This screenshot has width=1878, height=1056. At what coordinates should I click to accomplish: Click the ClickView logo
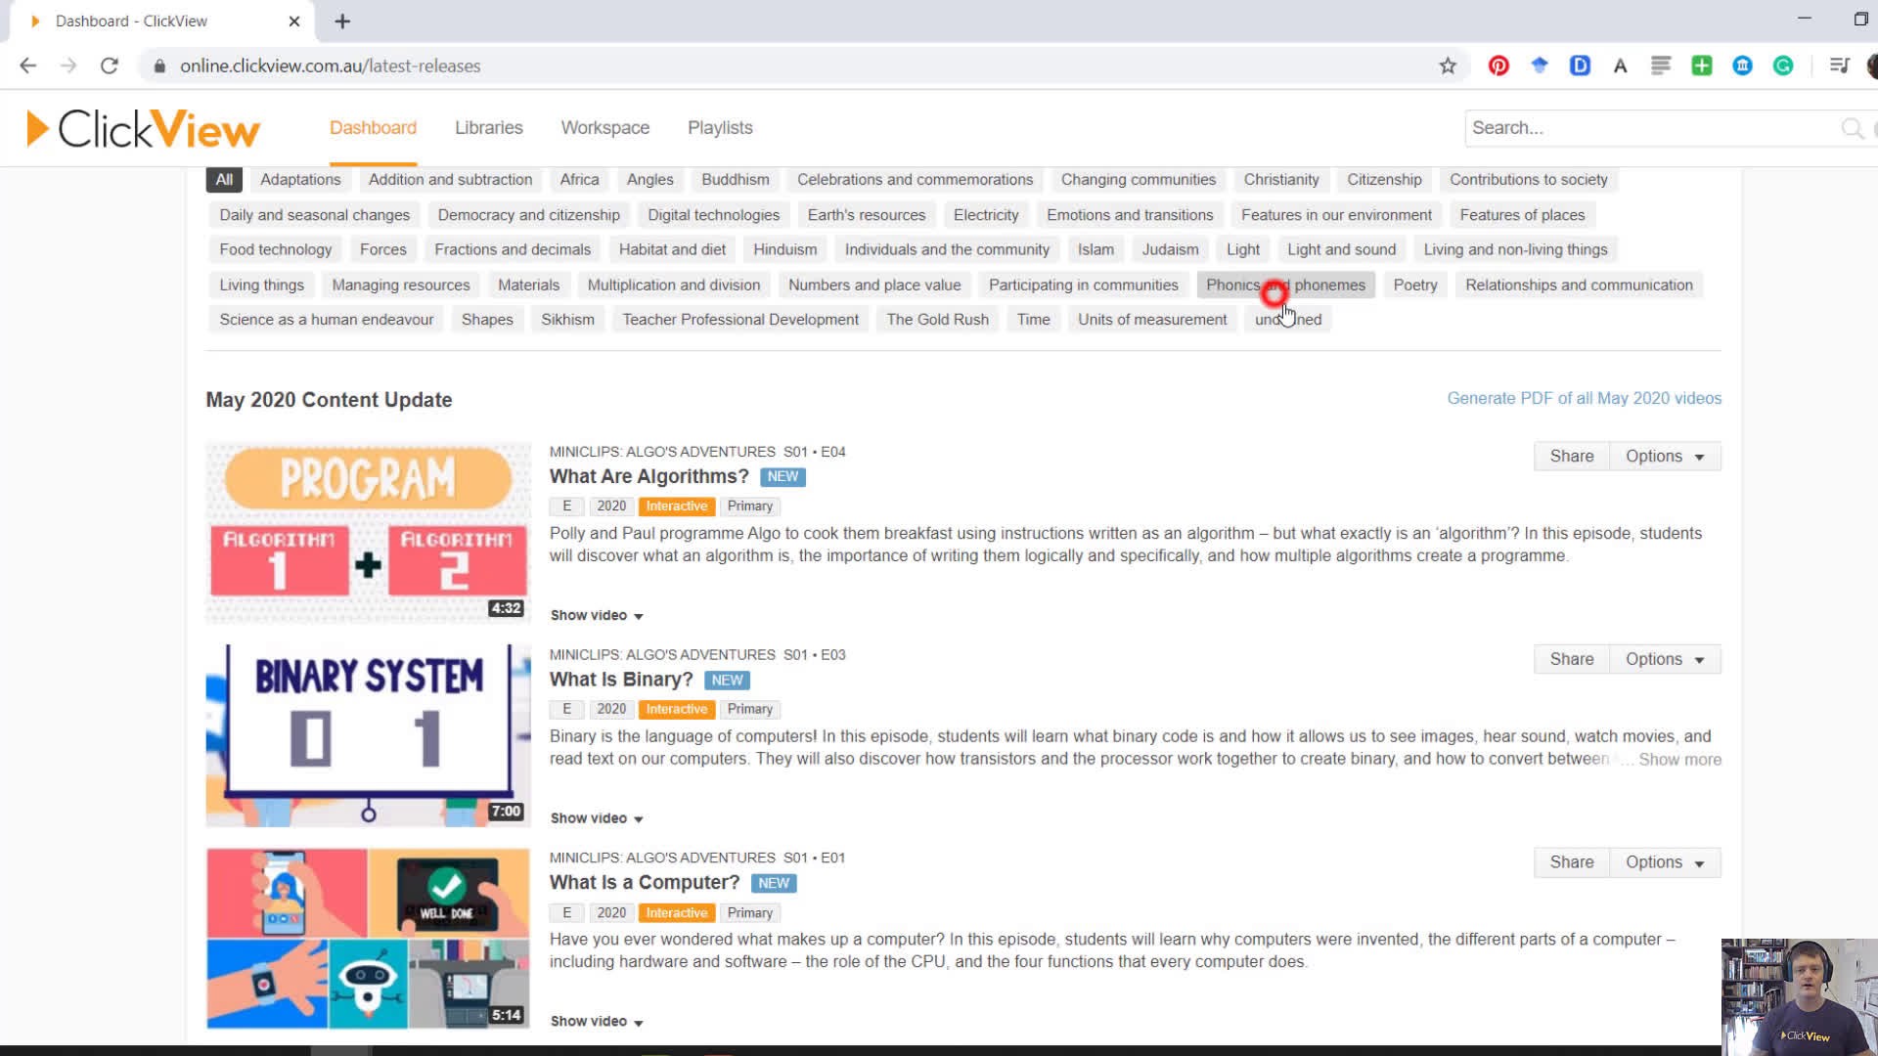tap(143, 128)
